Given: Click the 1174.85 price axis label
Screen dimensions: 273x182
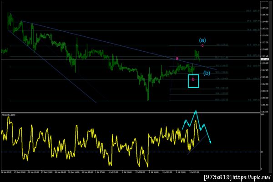Looking at the screenshot, I should click(x=265, y=49).
